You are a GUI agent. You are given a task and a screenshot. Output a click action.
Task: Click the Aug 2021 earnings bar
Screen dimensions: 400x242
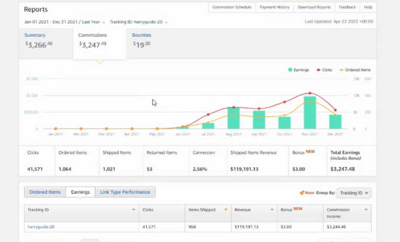(x=234, y=118)
